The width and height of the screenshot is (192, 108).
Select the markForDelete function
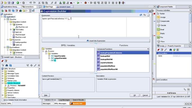click(x=107, y=63)
